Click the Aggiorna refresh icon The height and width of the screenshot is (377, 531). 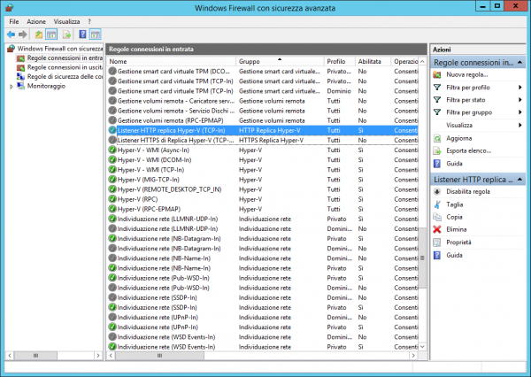pyautogui.click(x=437, y=138)
